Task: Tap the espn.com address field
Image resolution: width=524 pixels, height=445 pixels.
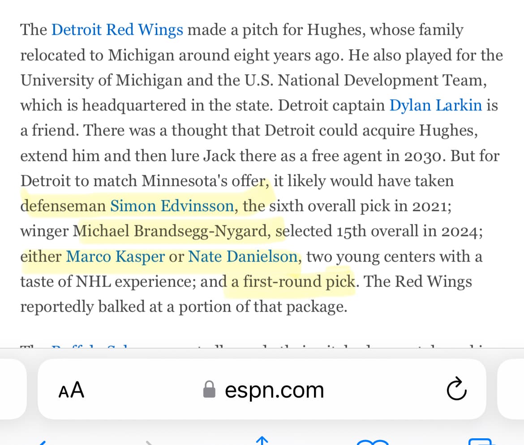Action: (x=274, y=390)
